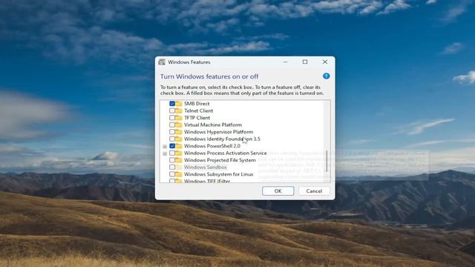Image resolution: width=475 pixels, height=267 pixels.
Task: Click Windows Identity Foundation folder icon
Action: click(x=179, y=139)
